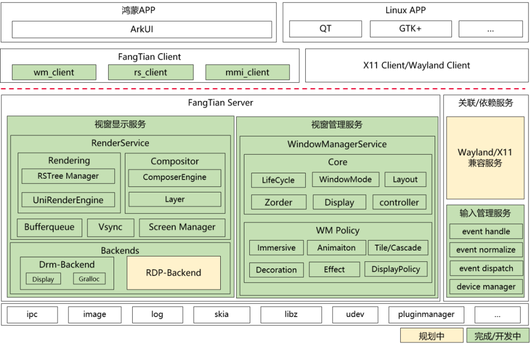Click the Layout block
531x344 pixels.
pos(405,179)
